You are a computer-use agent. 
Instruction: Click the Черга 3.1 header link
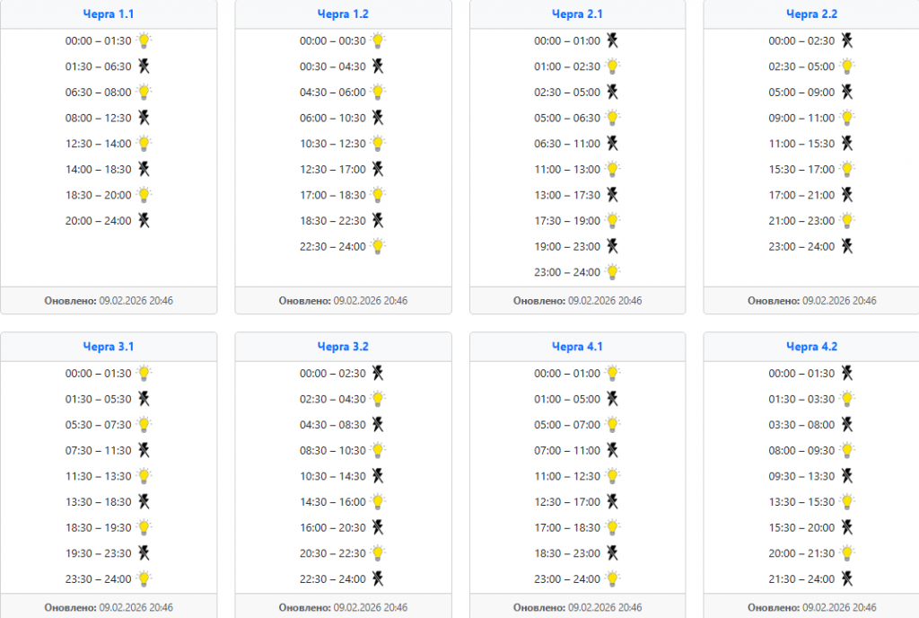click(109, 347)
